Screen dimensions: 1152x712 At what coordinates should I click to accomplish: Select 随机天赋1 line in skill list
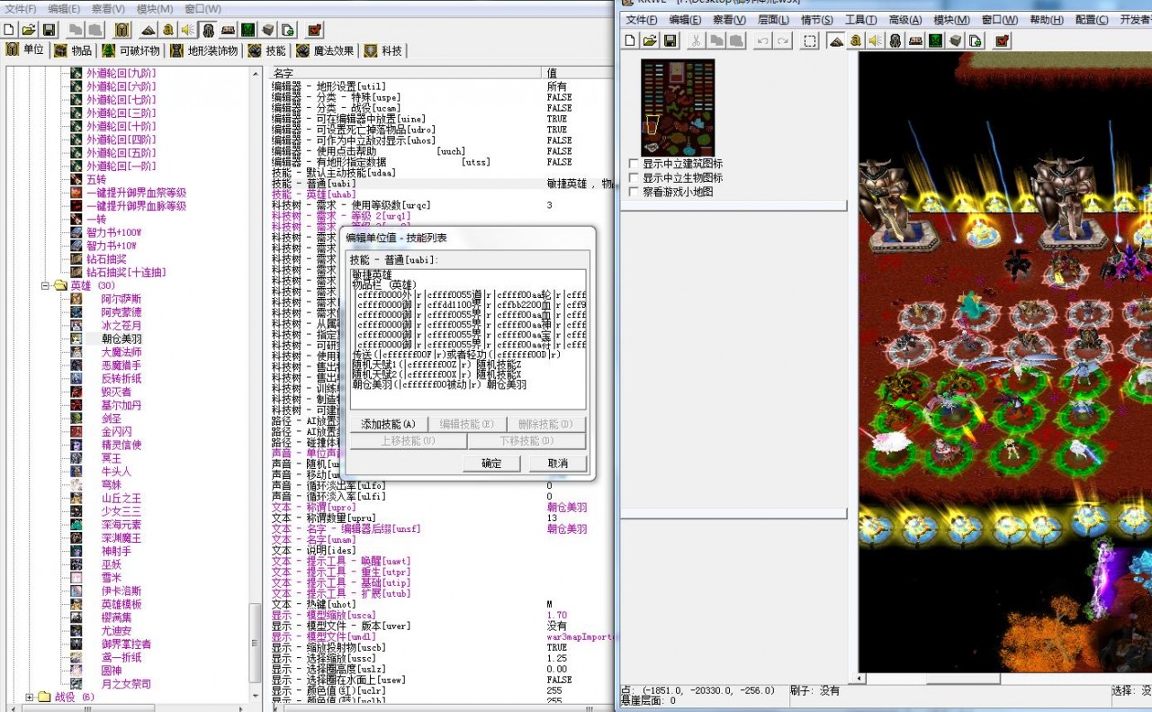[x=445, y=364]
